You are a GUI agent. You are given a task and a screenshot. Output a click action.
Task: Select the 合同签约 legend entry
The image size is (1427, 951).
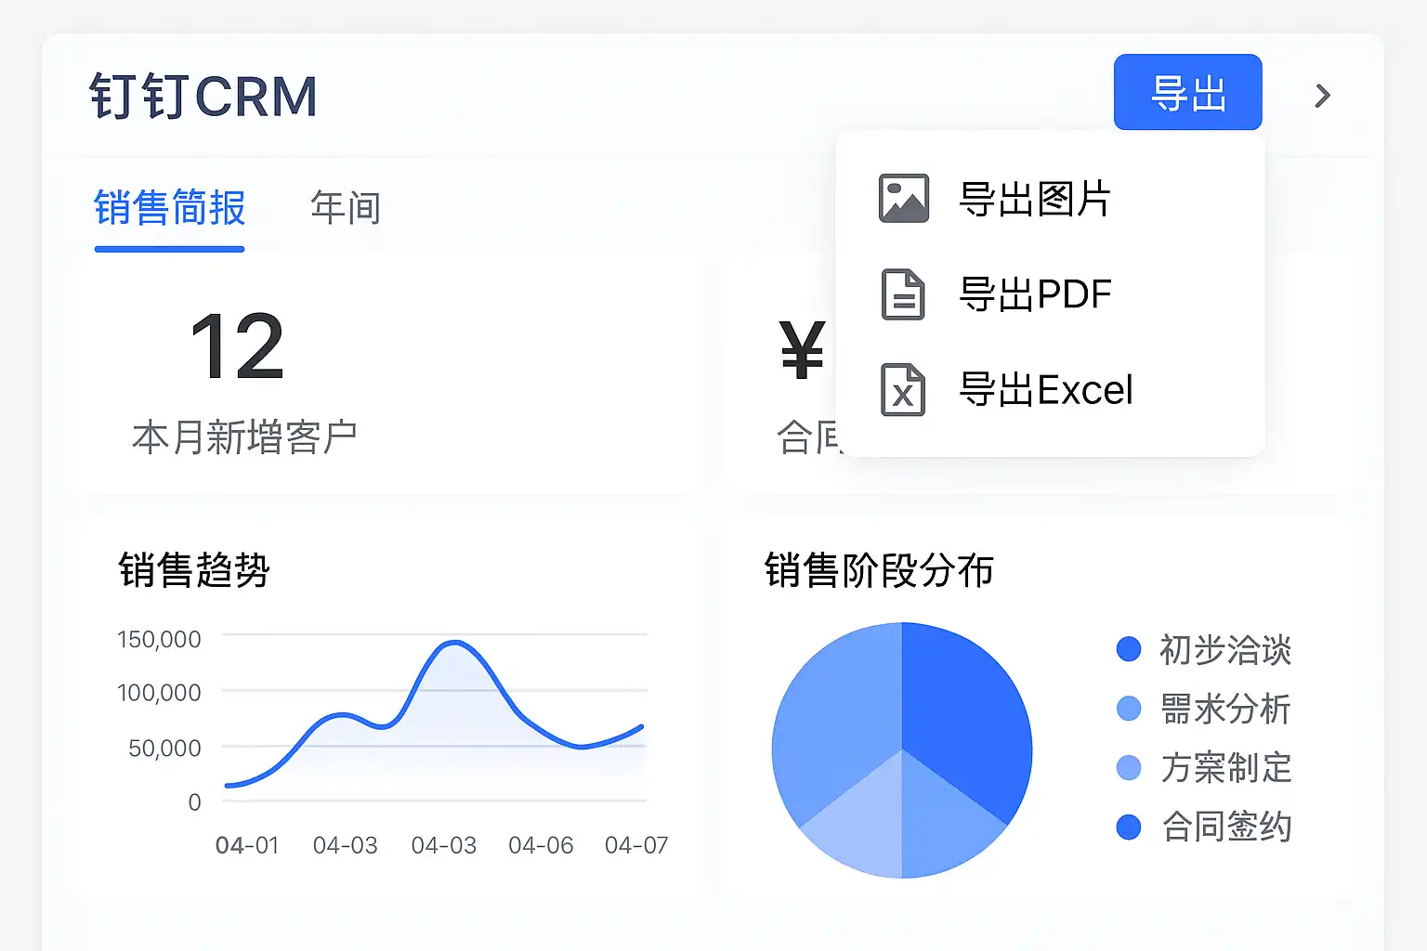coord(1204,827)
